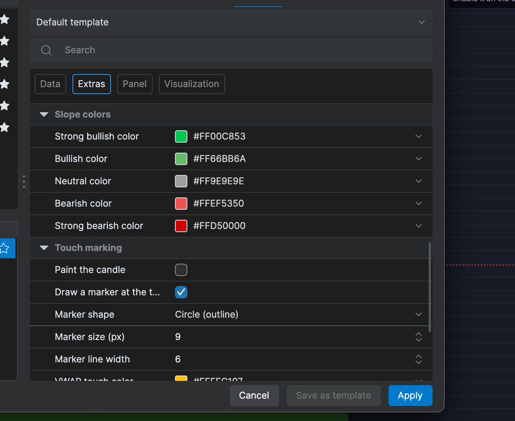Click the Marker line width stepper arrows
Image resolution: width=515 pixels, height=421 pixels.
[419, 359]
